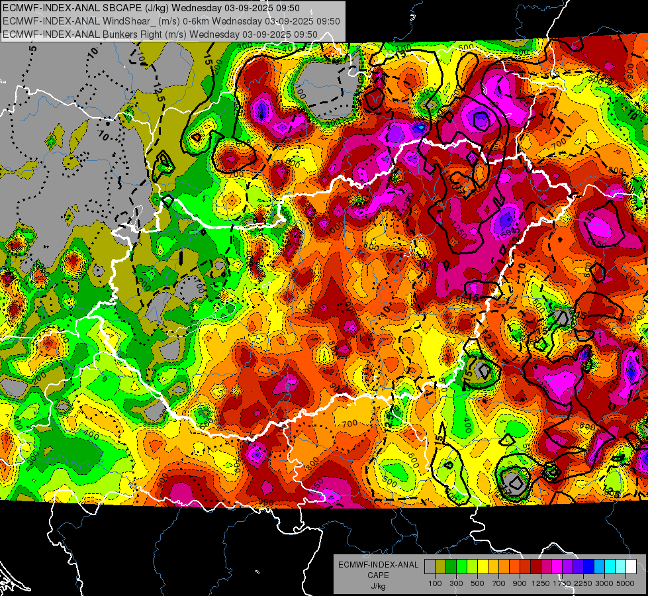Click the deep blue legend swatch after 2250

[588, 567]
